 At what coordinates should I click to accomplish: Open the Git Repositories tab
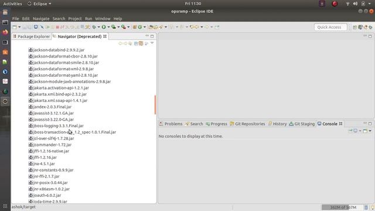(x=247, y=124)
